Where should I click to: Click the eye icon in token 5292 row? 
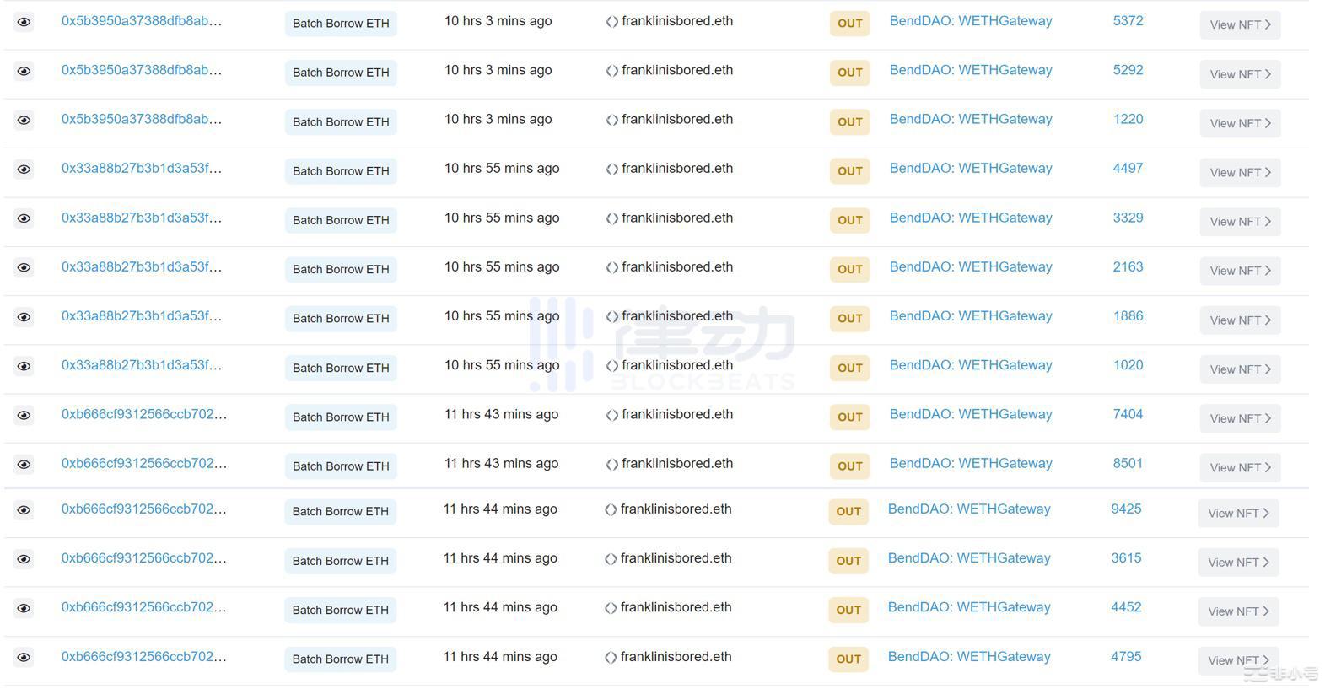point(24,71)
